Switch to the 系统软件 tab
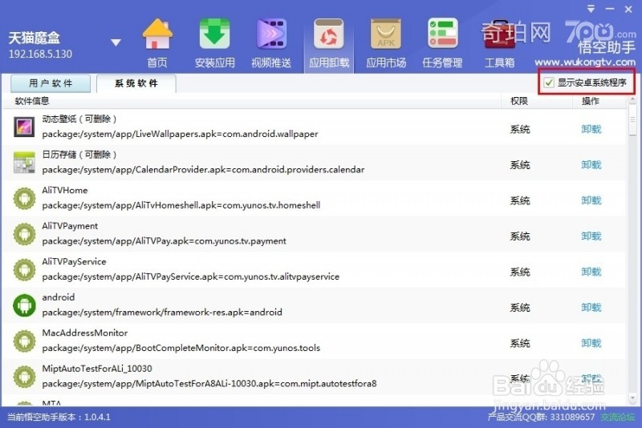642x428 pixels. (x=136, y=83)
